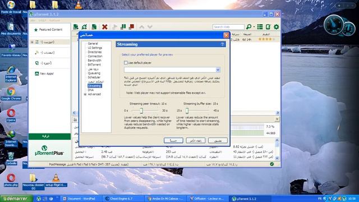Click the New Apps icon in the sidebar
This screenshot has height=202, width=359.
point(36,74)
